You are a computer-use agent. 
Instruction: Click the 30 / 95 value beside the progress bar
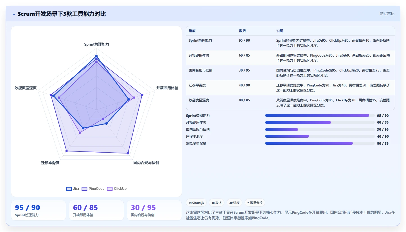tap(383, 130)
